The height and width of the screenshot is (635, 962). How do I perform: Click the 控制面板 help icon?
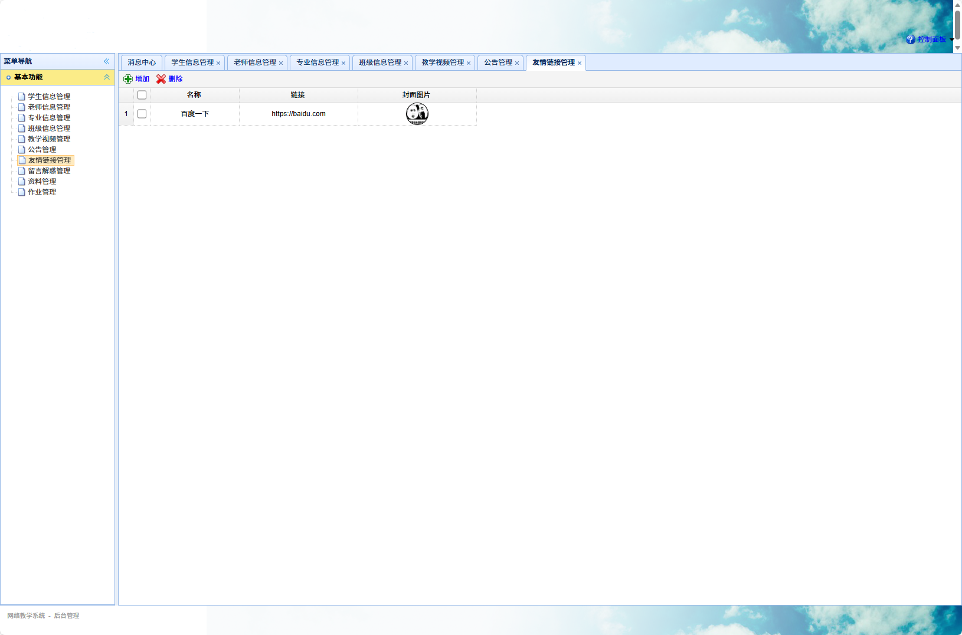click(911, 40)
